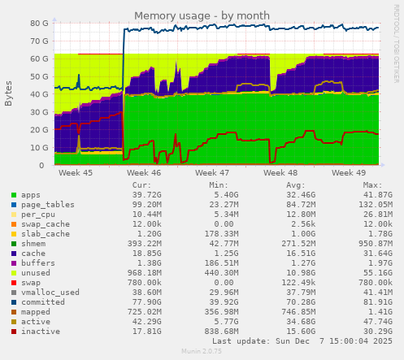This screenshot has width=404, height=360.
Task: Click the 'Memory usage - by month' title
Action: coord(202,16)
